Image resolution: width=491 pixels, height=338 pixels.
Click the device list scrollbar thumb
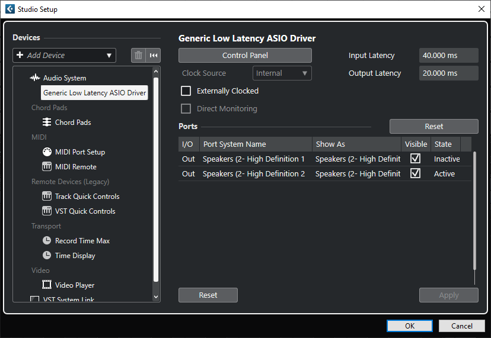click(156, 179)
